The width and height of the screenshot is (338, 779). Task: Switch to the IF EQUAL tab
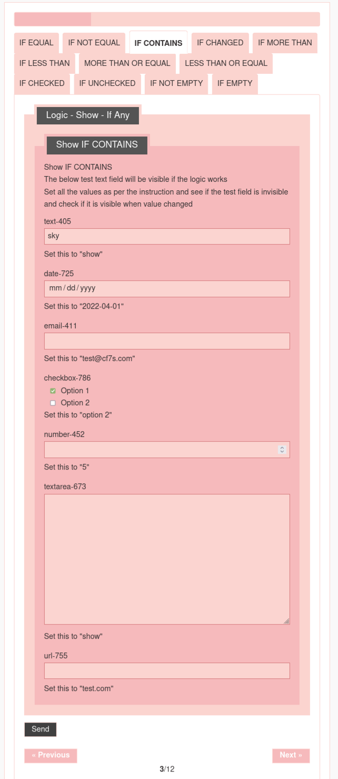click(36, 43)
